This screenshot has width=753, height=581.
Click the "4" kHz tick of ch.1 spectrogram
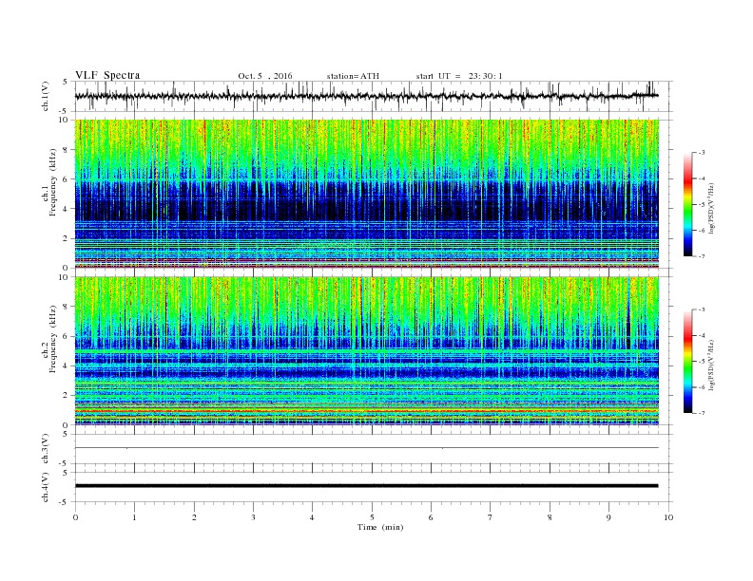coord(66,209)
